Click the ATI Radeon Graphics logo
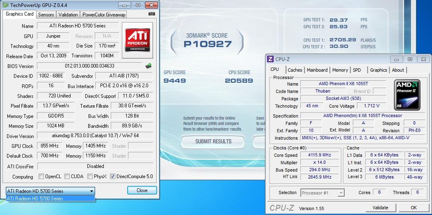Screen dimensions: 432x215 [137, 40]
